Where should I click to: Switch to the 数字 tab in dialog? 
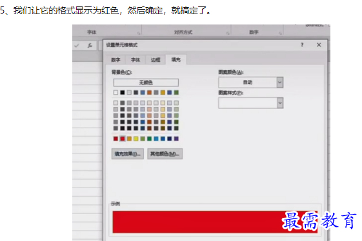pos(116,60)
